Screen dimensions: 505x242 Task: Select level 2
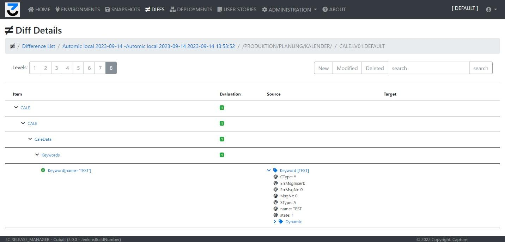tap(45, 68)
